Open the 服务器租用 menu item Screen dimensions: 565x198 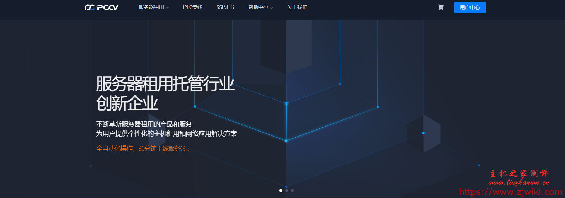[x=151, y=7]
